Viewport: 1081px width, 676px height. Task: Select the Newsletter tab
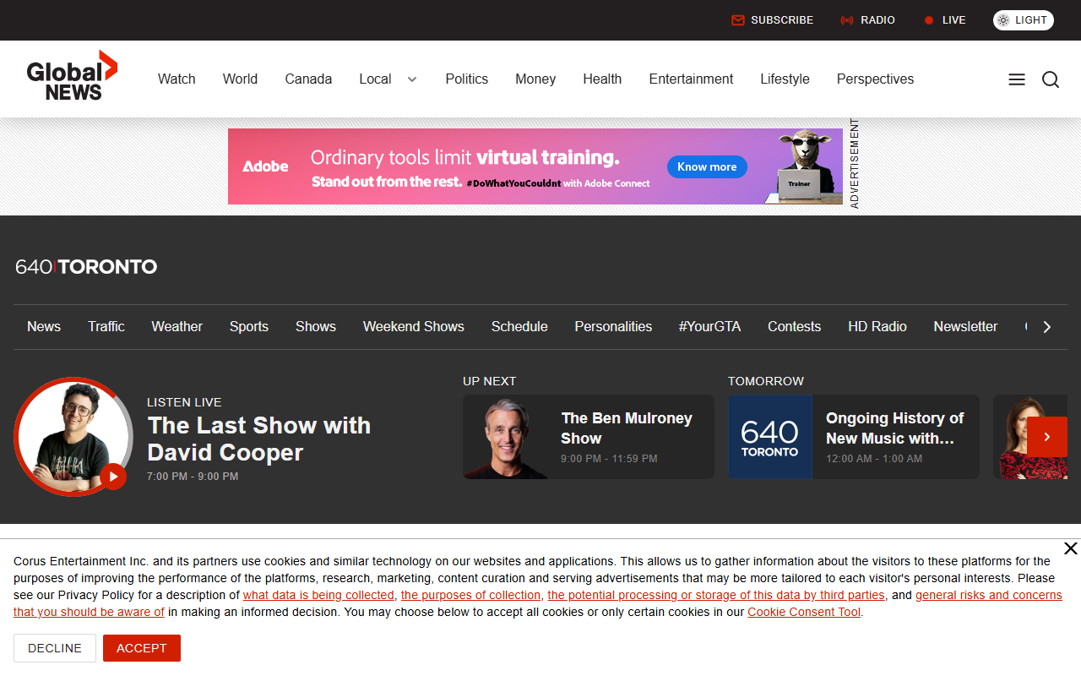(965, 326)
